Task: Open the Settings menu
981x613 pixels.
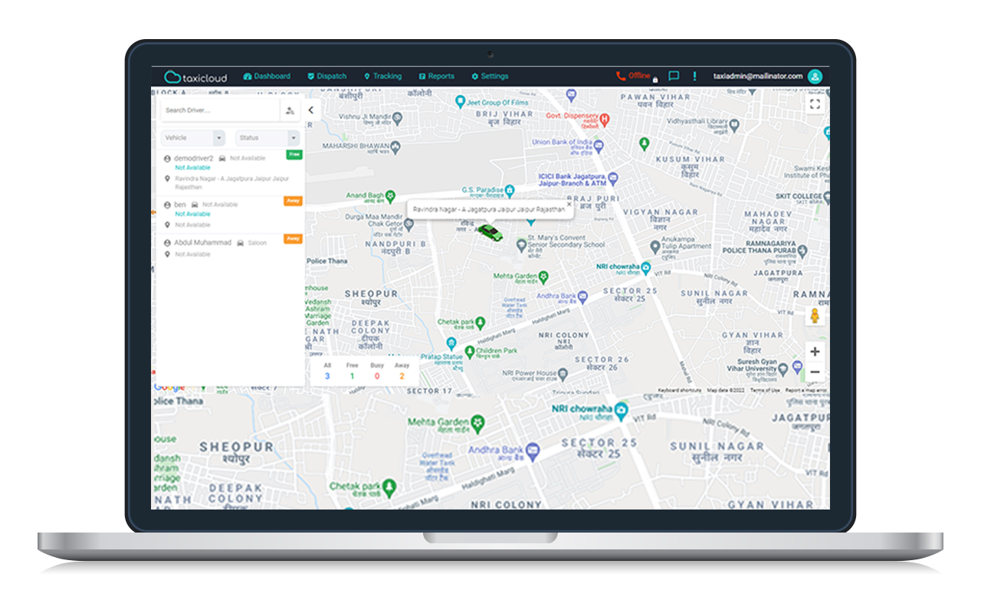Action: (x=490, y=77)
